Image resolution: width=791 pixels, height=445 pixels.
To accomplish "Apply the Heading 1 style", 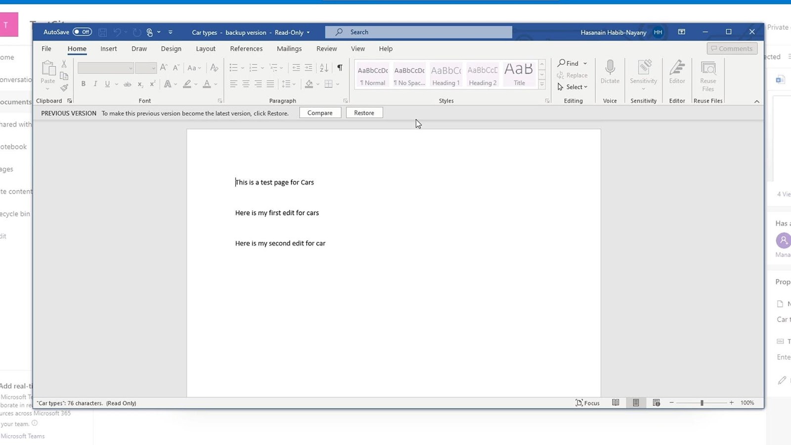I will (x=446, y=75).
